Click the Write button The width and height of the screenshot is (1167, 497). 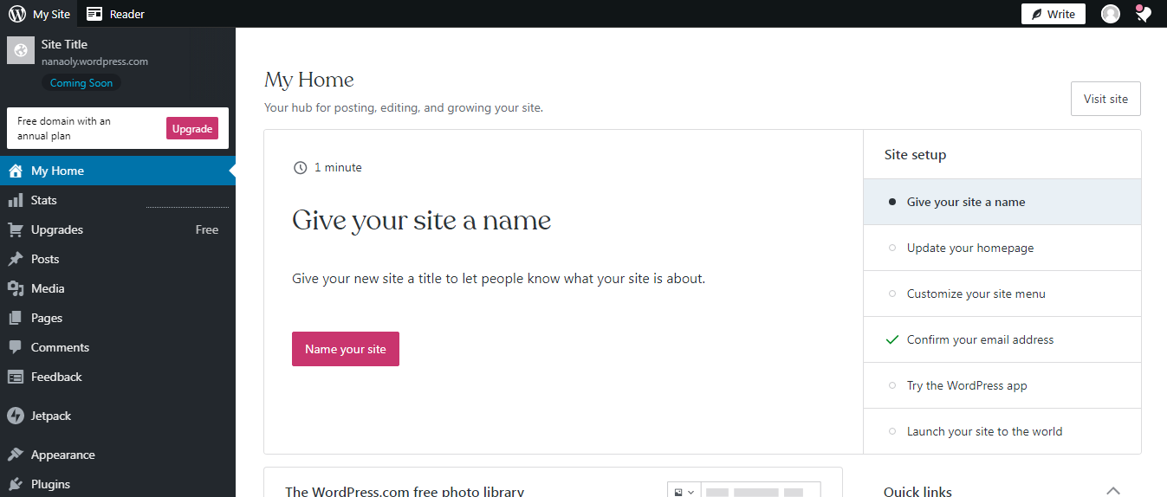(x=1053, y=14)
